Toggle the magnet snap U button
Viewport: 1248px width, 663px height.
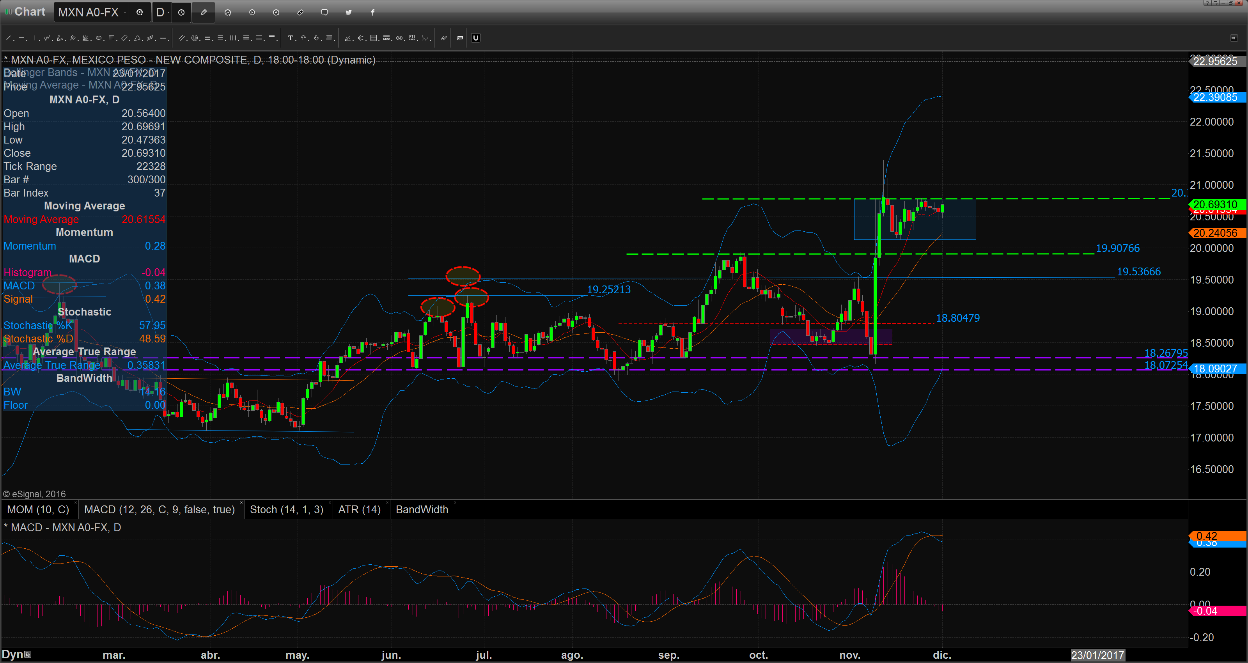[476, 38]
